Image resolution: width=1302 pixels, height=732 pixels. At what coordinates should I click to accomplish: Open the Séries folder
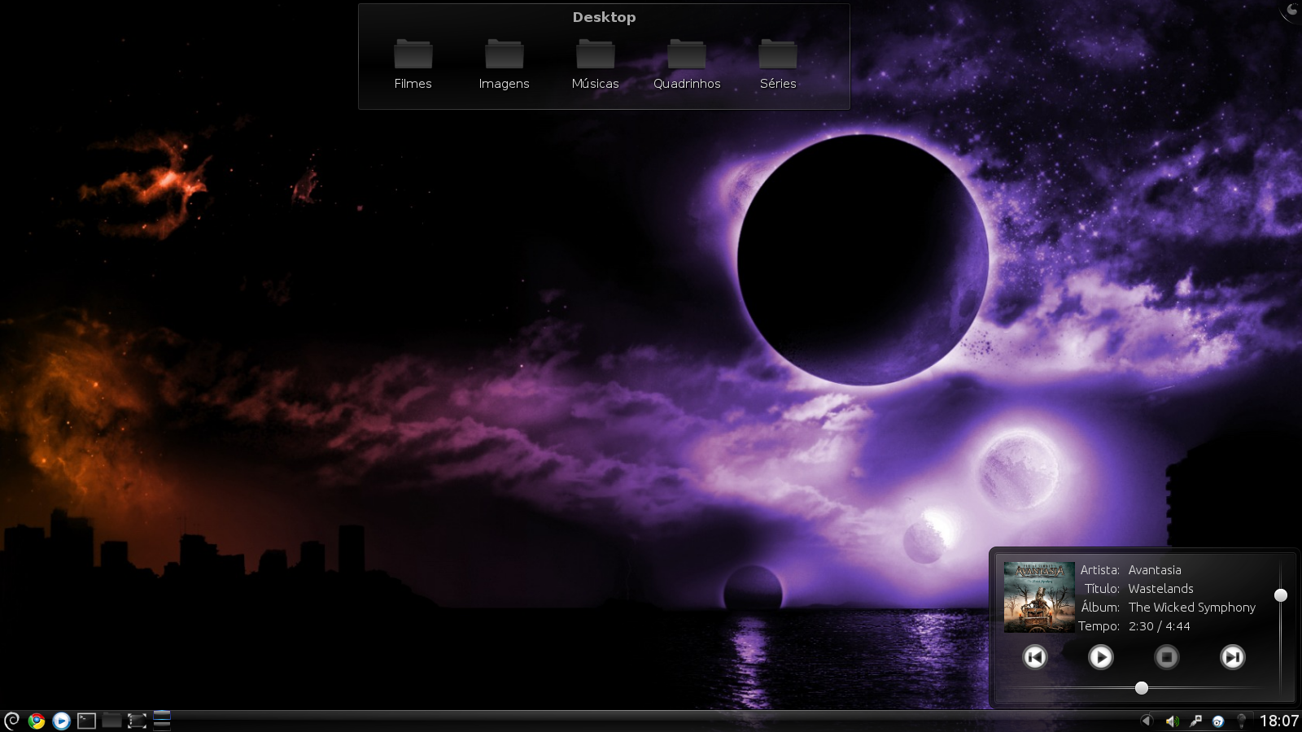(x=778, y=65)
